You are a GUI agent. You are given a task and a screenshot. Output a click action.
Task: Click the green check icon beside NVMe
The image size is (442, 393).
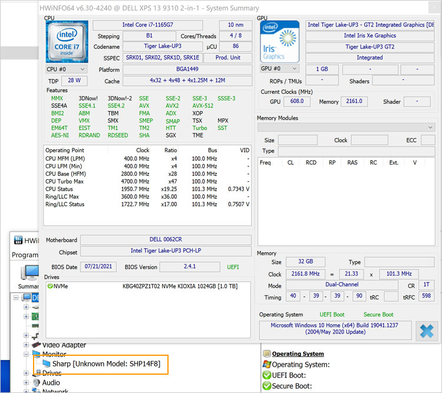pos(50,286)
